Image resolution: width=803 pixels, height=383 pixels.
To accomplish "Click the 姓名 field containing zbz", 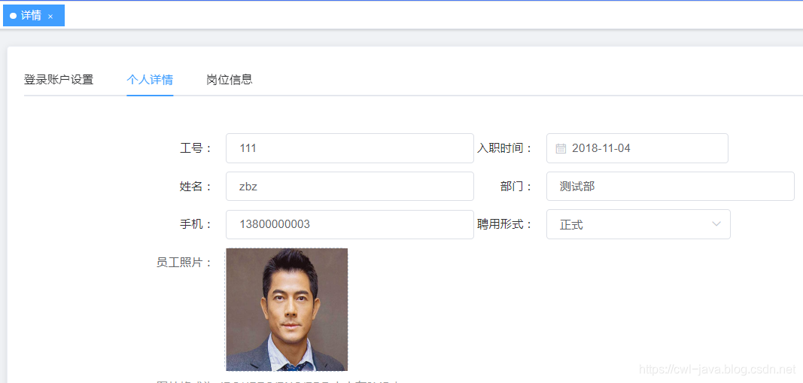I will [350, 187].
